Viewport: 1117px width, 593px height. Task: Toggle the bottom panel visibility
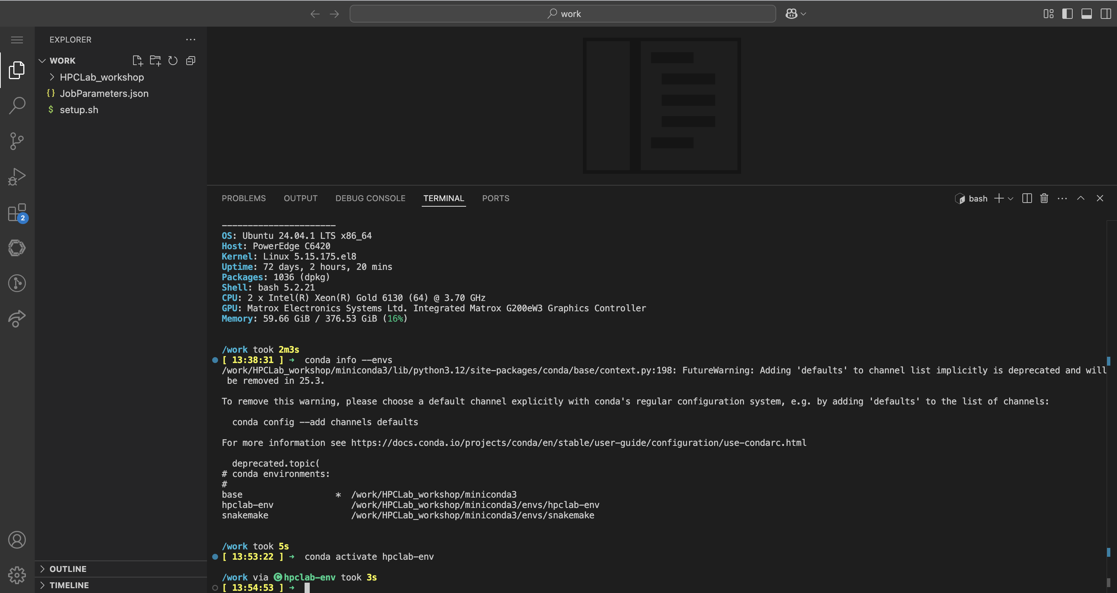(x=1087, y=14)
